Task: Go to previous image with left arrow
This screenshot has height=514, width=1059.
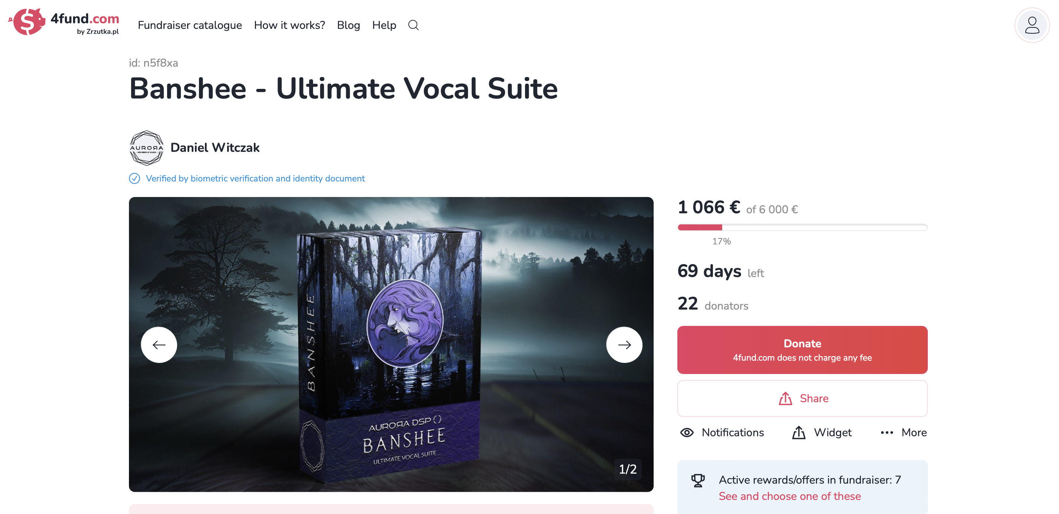Action: click(x=159, y=344)
